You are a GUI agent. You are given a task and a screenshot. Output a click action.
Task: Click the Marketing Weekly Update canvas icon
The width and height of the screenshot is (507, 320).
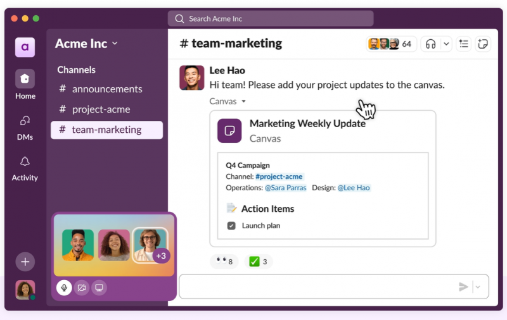[229, 131]
